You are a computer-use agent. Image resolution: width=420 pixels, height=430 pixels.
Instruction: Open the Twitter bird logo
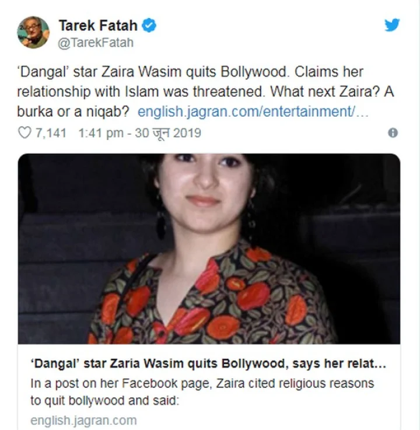[x=392, y=25]
